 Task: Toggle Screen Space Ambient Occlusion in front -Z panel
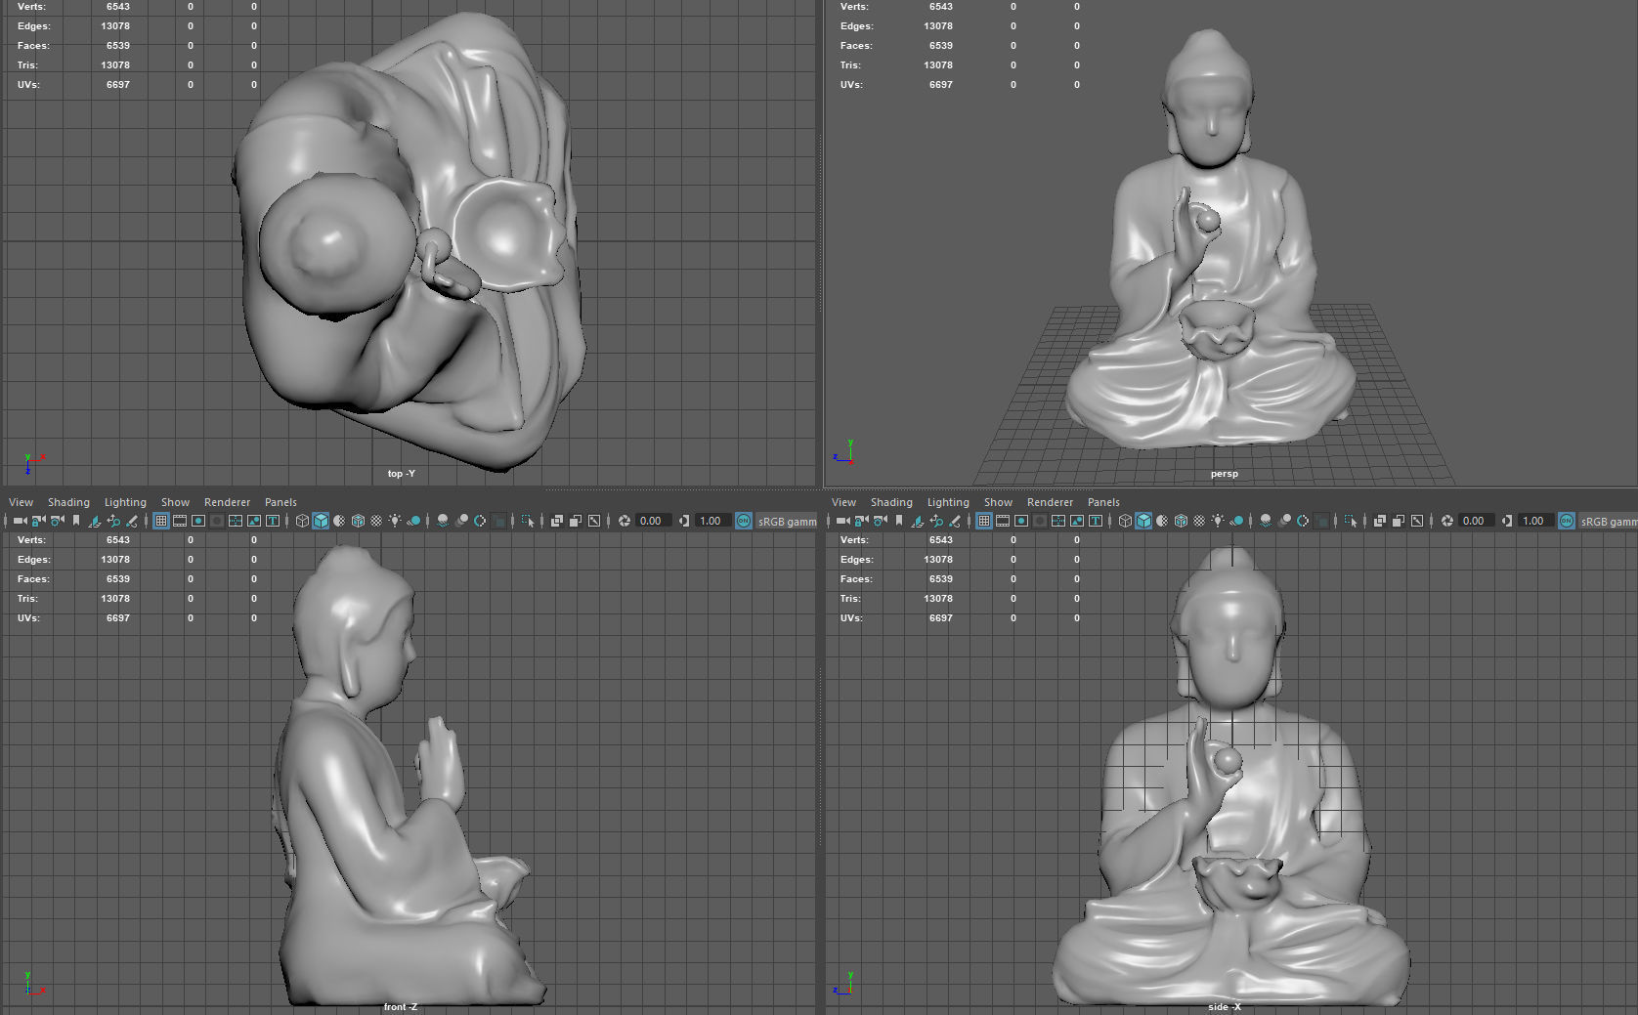443,521
